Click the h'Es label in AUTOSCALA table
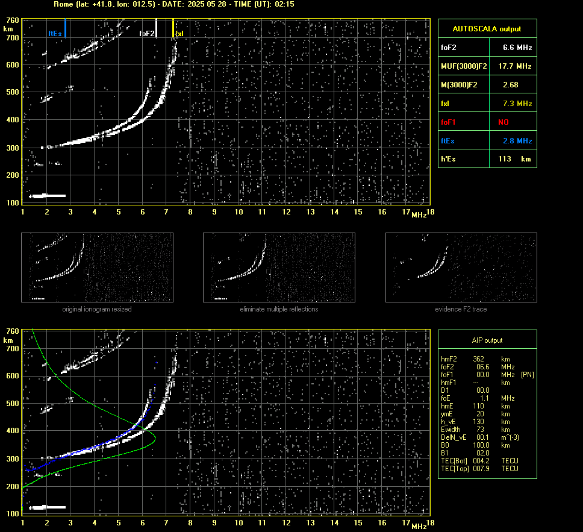Viewport: 583px width, 532px height. (x=448, y=159)
